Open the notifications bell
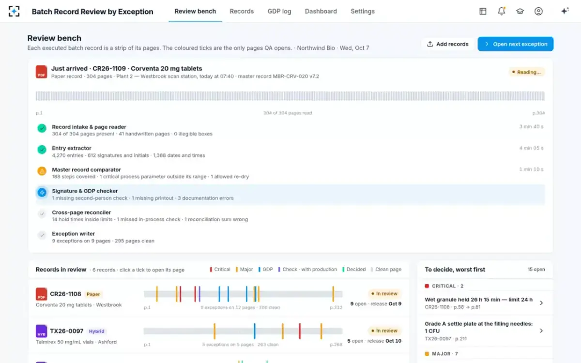 pyautogui.click(x=502, y=11)
